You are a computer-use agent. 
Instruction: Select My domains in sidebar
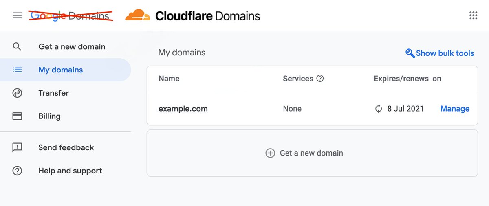60,70
